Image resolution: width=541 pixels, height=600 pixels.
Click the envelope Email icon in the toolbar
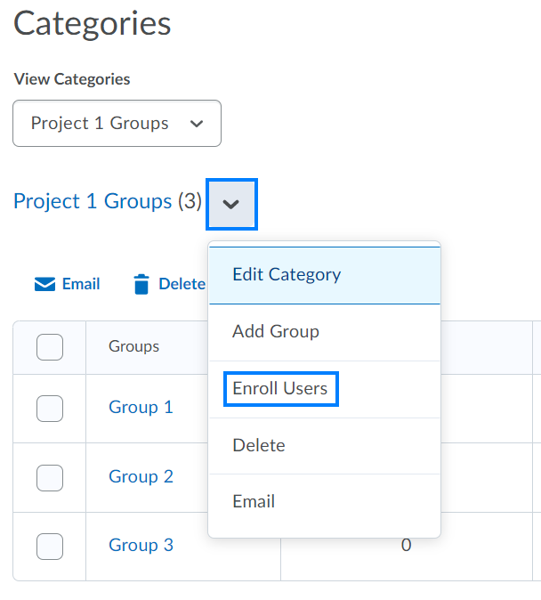(x=44, y=284)
